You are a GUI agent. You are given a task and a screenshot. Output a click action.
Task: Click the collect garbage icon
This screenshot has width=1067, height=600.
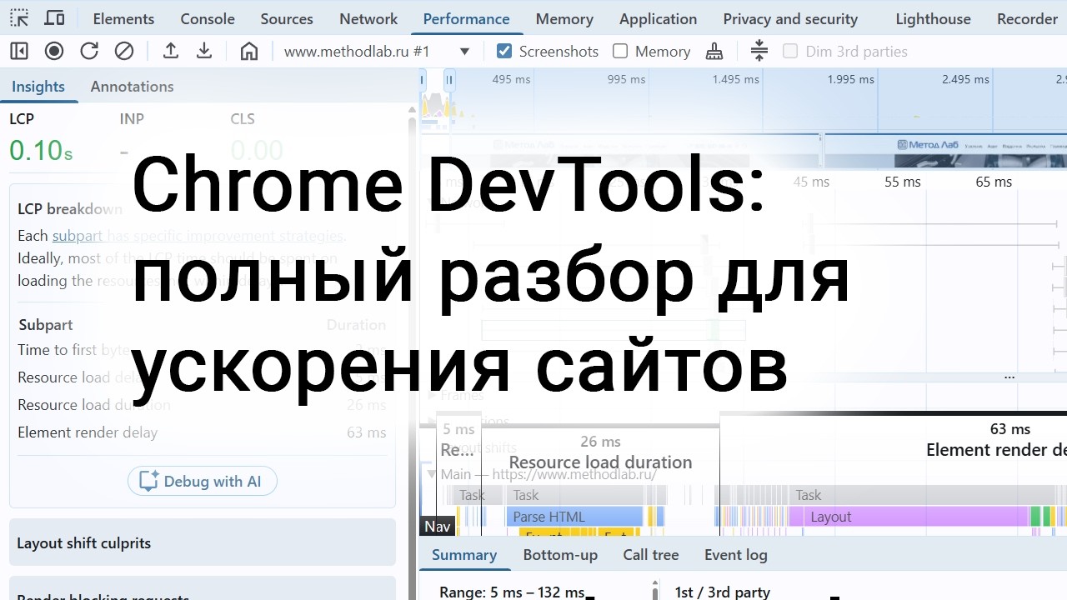coord(714,51)
